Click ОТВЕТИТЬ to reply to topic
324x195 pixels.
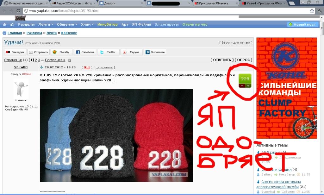tap(222, 60)
